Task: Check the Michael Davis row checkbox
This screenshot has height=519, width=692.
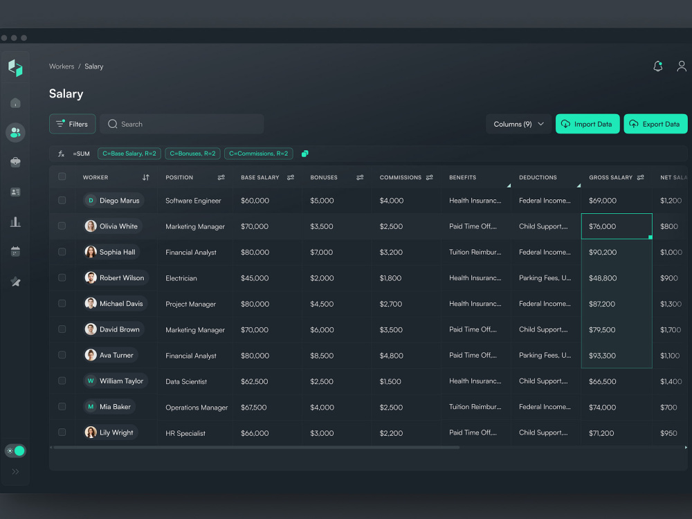Action: [62, 303]
